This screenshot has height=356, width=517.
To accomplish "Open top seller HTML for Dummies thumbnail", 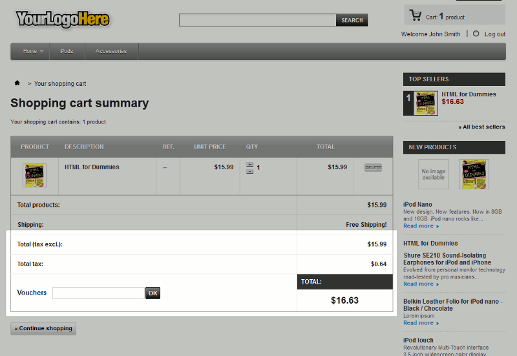I will (426, 103).
